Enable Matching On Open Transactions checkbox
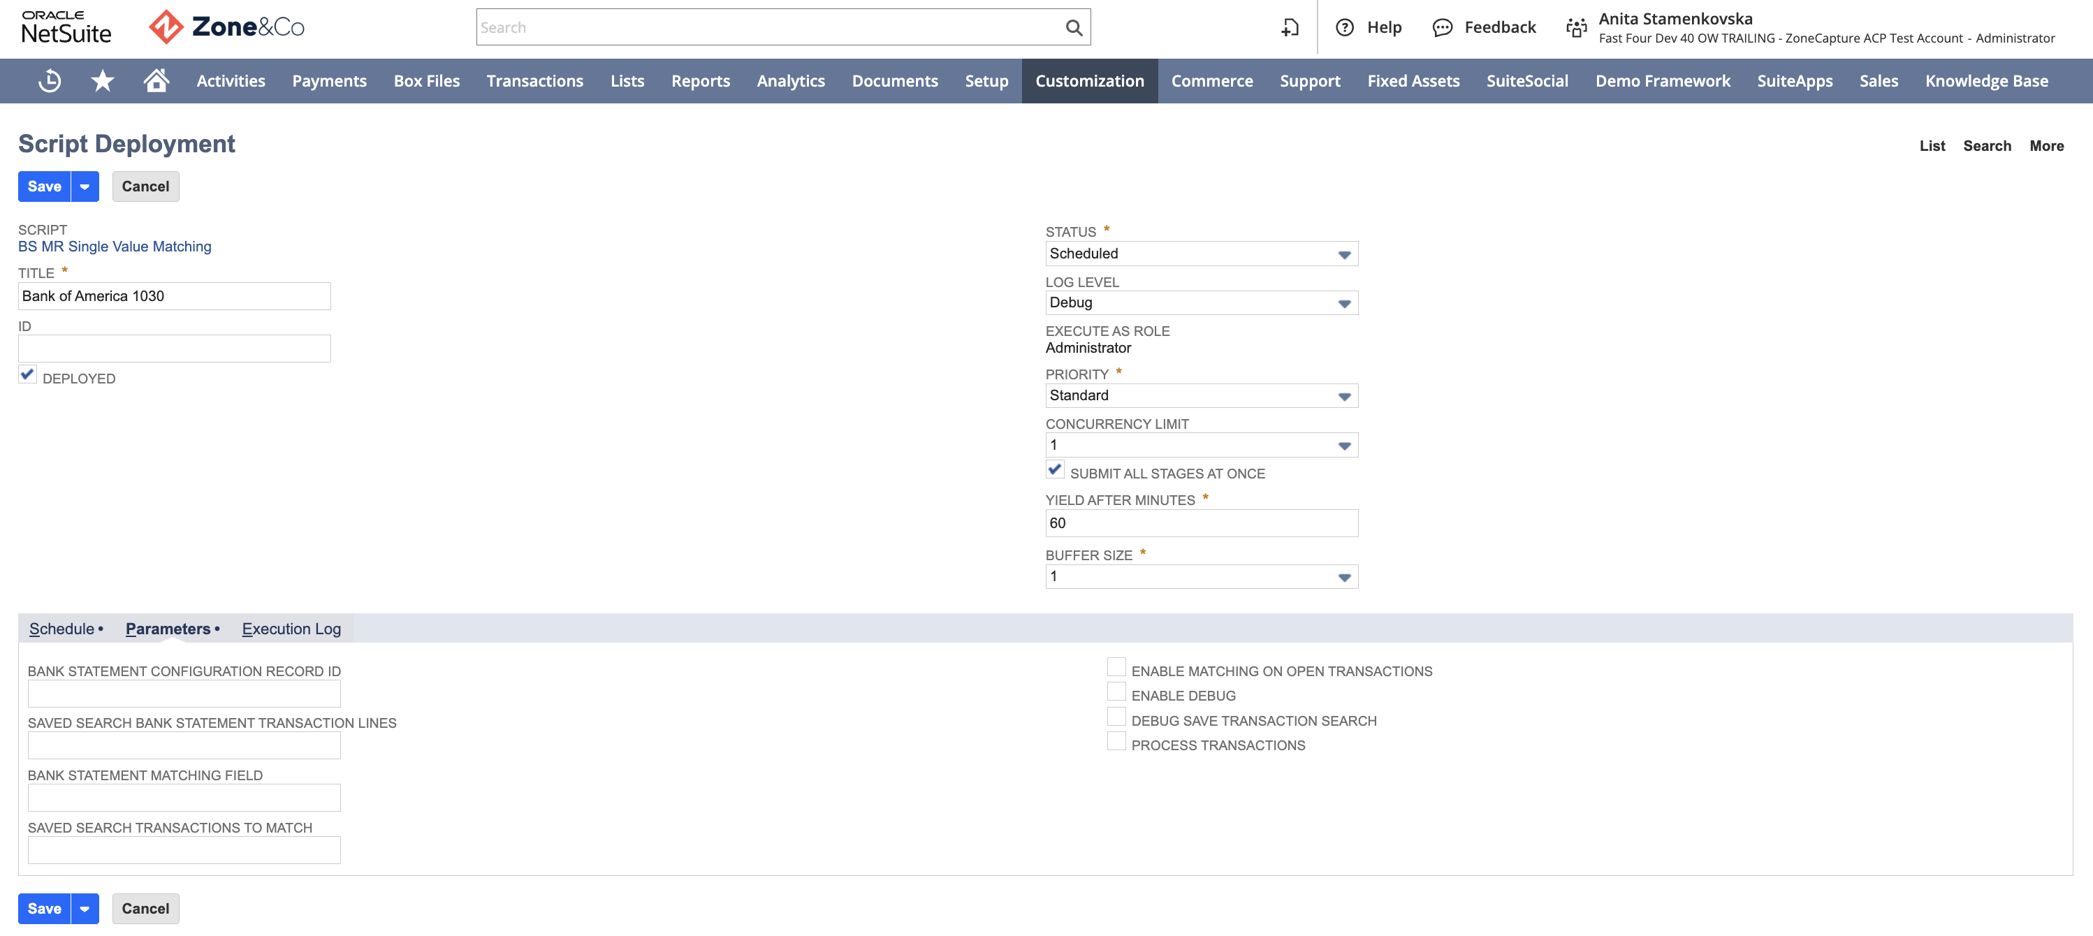 (x=1116, y=667)
